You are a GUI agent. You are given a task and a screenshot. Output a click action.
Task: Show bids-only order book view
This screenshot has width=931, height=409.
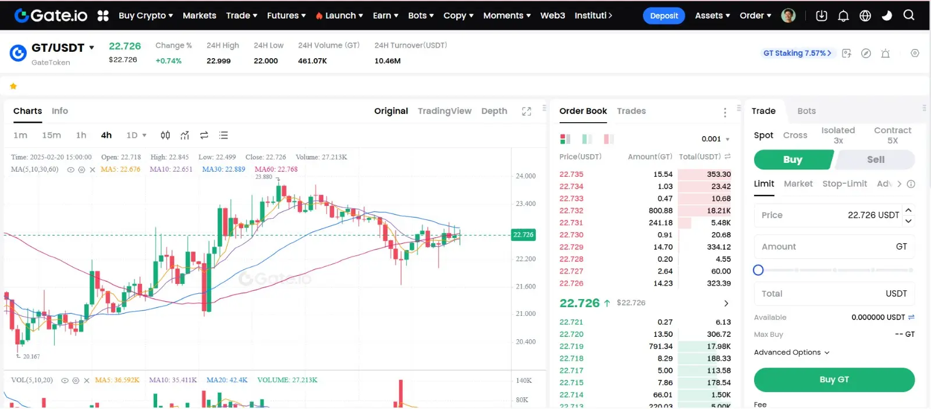coord(587,139)
